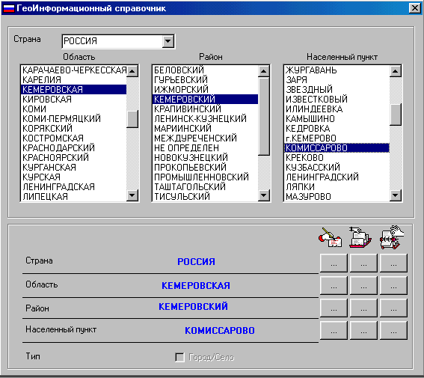424x378 pixels.
Task: Click the pencil-and-card edit icon
Action: coord(330,237)
